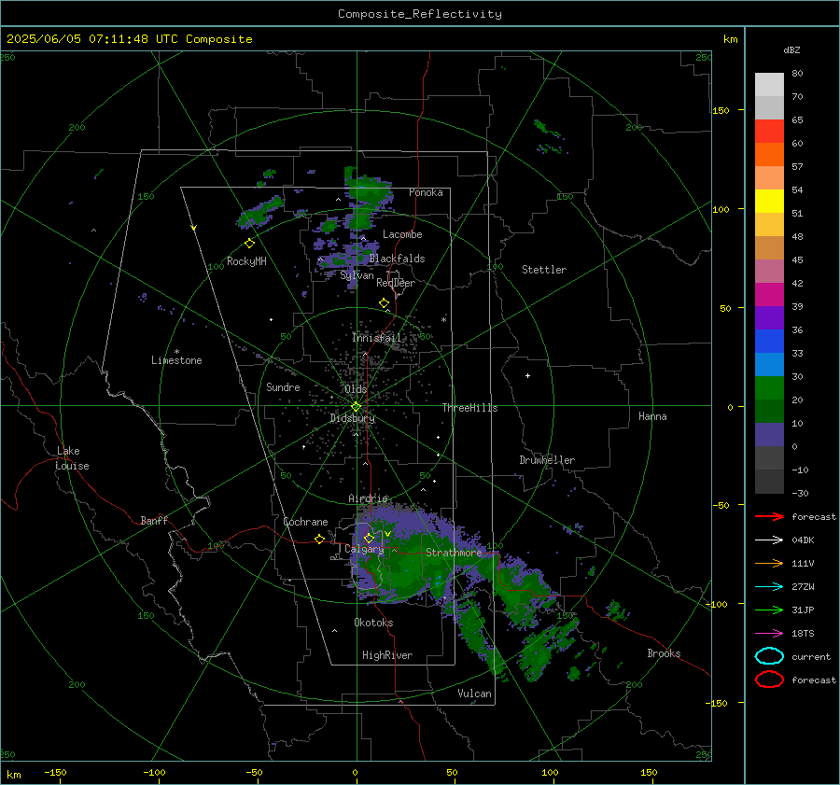The width and height of the screenshot is (840, 785).
Task: Select the Ponoka town label
Action: pos(426,192)
